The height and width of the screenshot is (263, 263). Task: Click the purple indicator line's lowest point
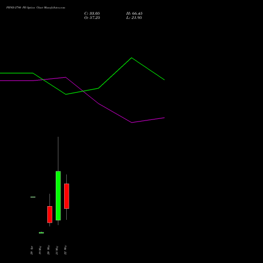click(131, 123)
